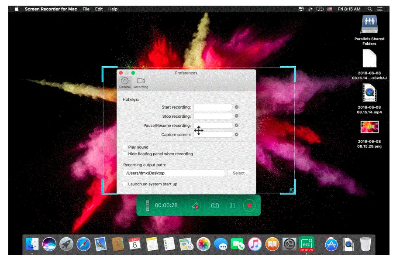Click the Stop recording hotkey field
This screenshot has height=259, width=393.
[213, 116]
